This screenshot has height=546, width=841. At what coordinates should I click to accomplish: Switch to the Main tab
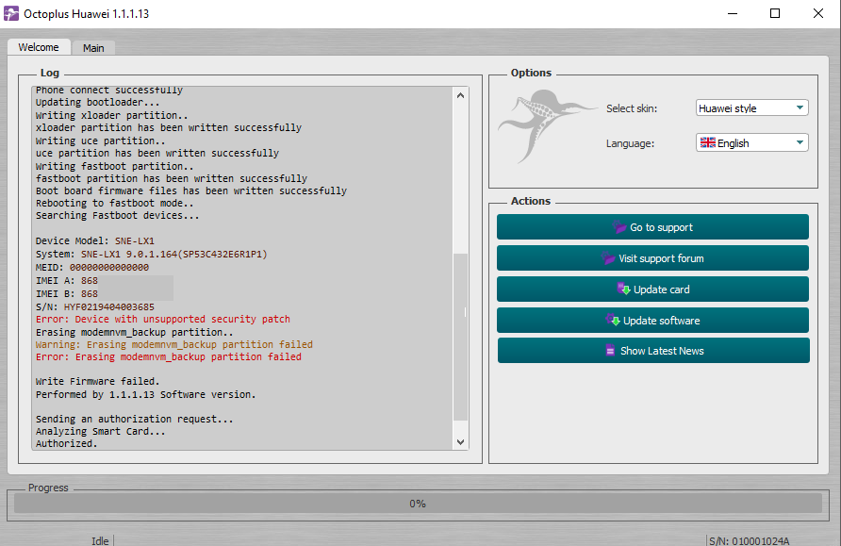[93, 48]
